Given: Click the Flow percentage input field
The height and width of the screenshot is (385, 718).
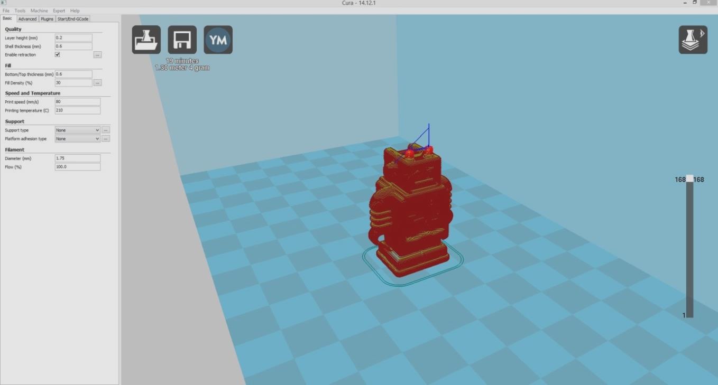Looking at the screenshot, I should pyautogui.click(x=78, y=167).
